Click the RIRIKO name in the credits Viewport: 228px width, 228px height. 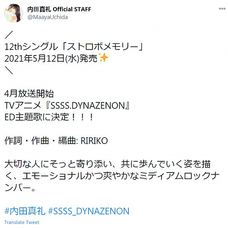coord(95,141)
